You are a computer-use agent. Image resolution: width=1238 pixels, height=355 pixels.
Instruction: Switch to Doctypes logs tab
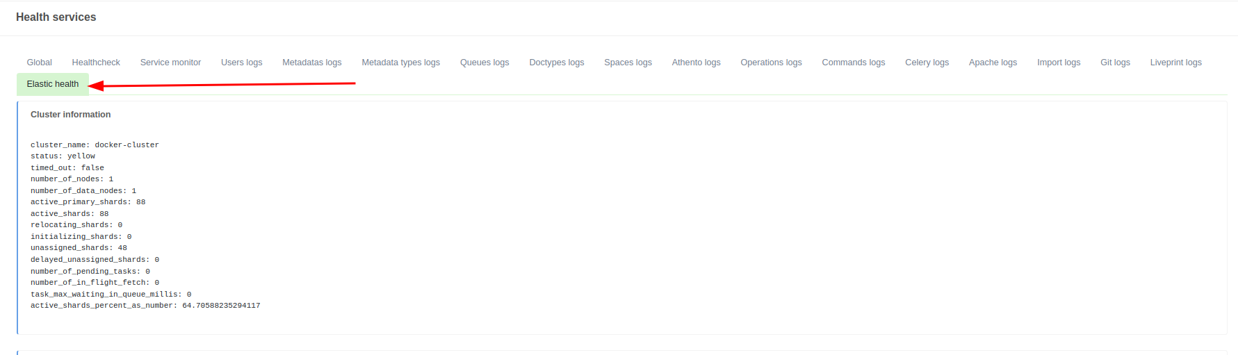pos(556,63)
